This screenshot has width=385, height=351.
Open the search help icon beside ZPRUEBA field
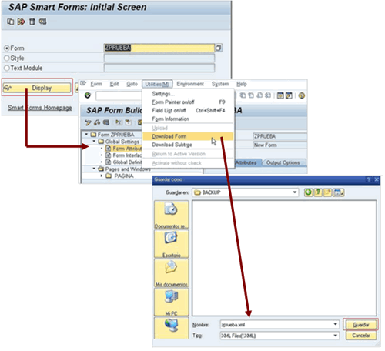219,48
